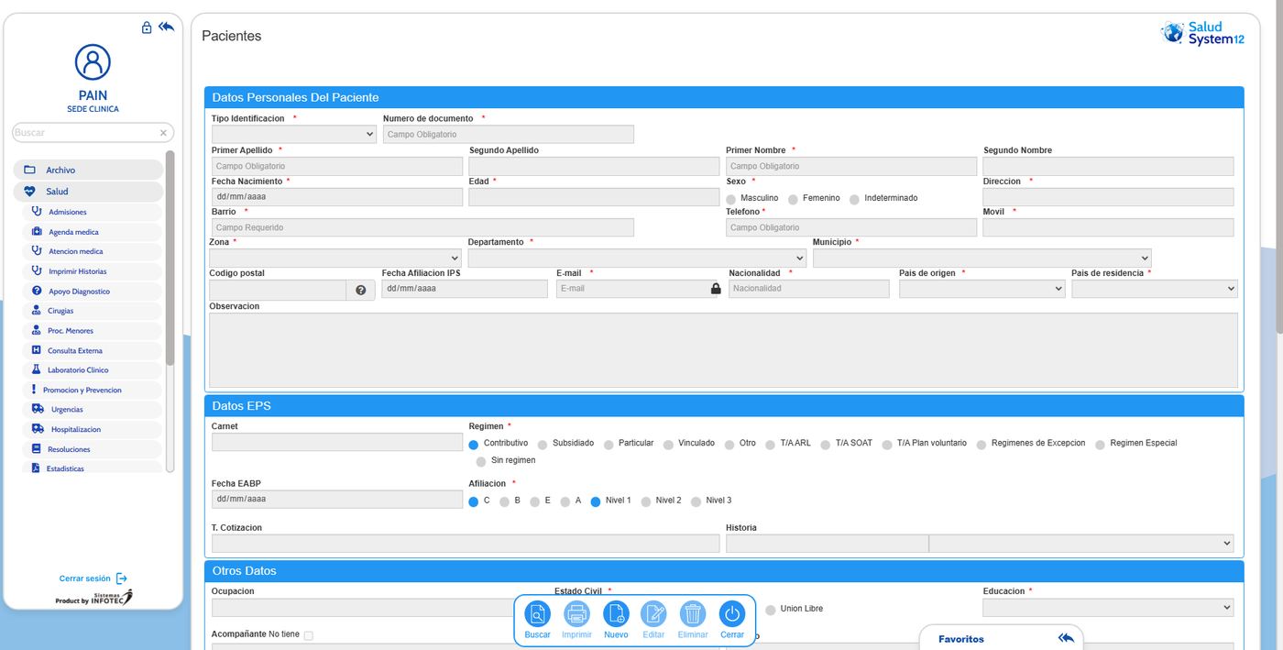
Task: Open the Departamento dropdown
Action: click(x=637, y=259)
